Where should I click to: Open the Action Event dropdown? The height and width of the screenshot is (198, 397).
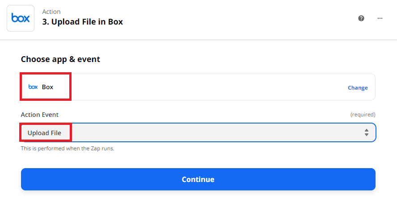(x=198, y=132)
